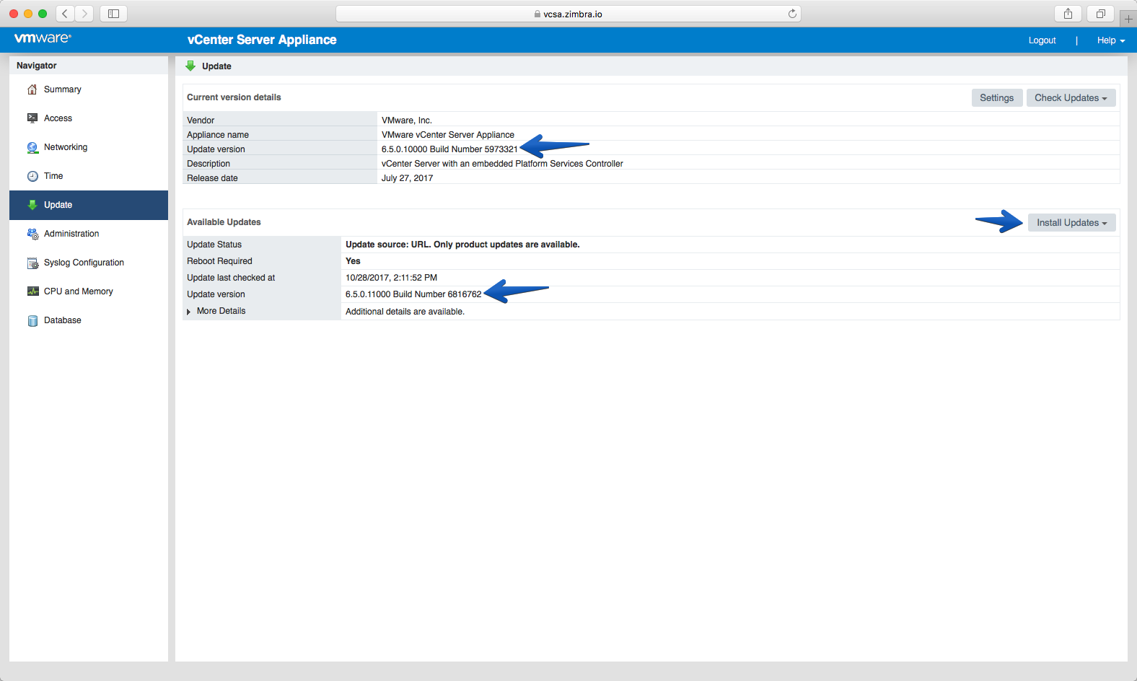Open Administration in the Navigator
Screen dimensions: 1137x681
89,234
